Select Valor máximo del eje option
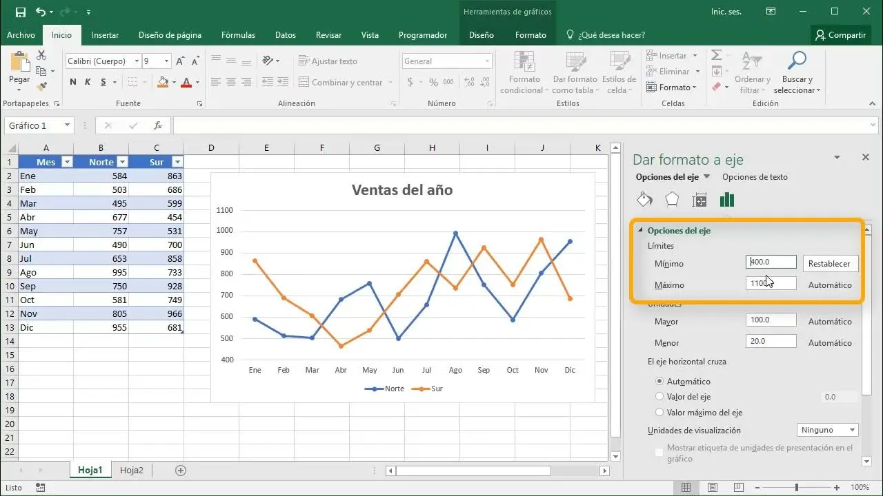The height and width of the screenshot is (496, 883). (x=660, y=413)
